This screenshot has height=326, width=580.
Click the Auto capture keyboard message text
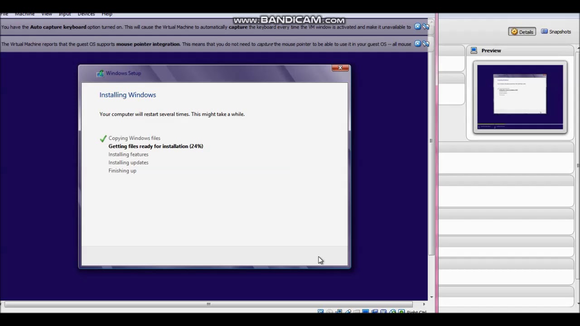tap(206, 27)
